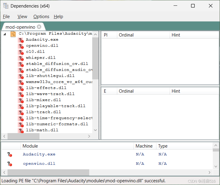Select openvino.dll in the dependency tree
The width and height of the screenshot is (220, 185).
[42, 46]
